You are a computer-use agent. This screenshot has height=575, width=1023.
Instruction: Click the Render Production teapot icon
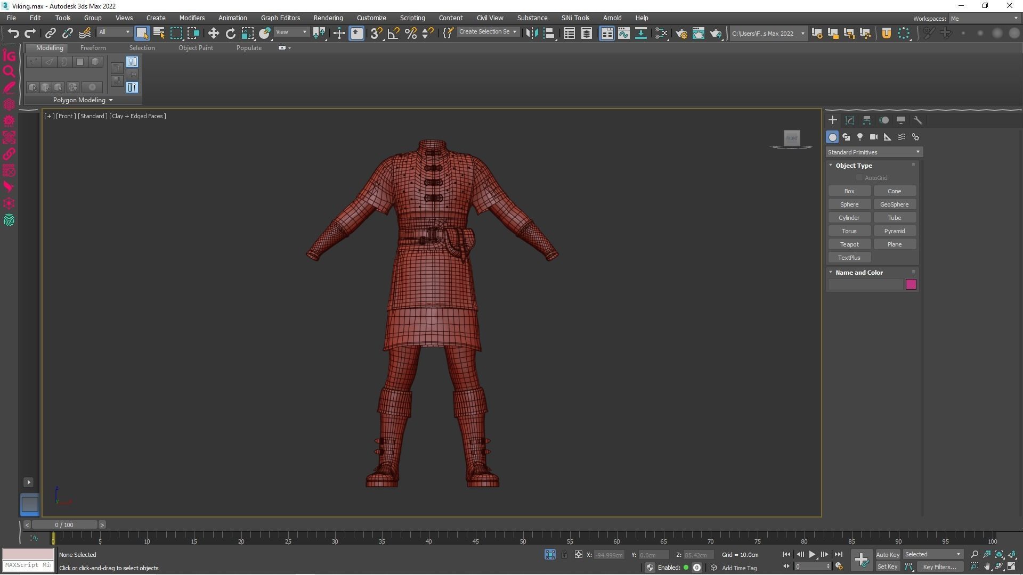716,33
